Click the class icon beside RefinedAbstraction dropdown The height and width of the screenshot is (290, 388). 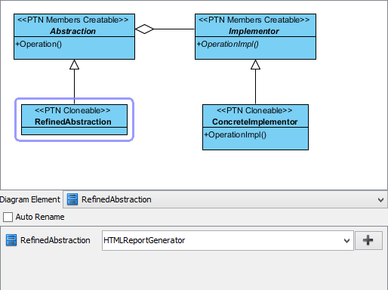pyautogui.click(x=72, y=199)
